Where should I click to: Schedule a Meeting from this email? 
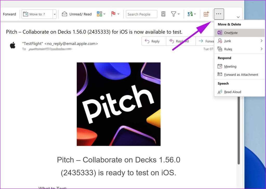230,66
